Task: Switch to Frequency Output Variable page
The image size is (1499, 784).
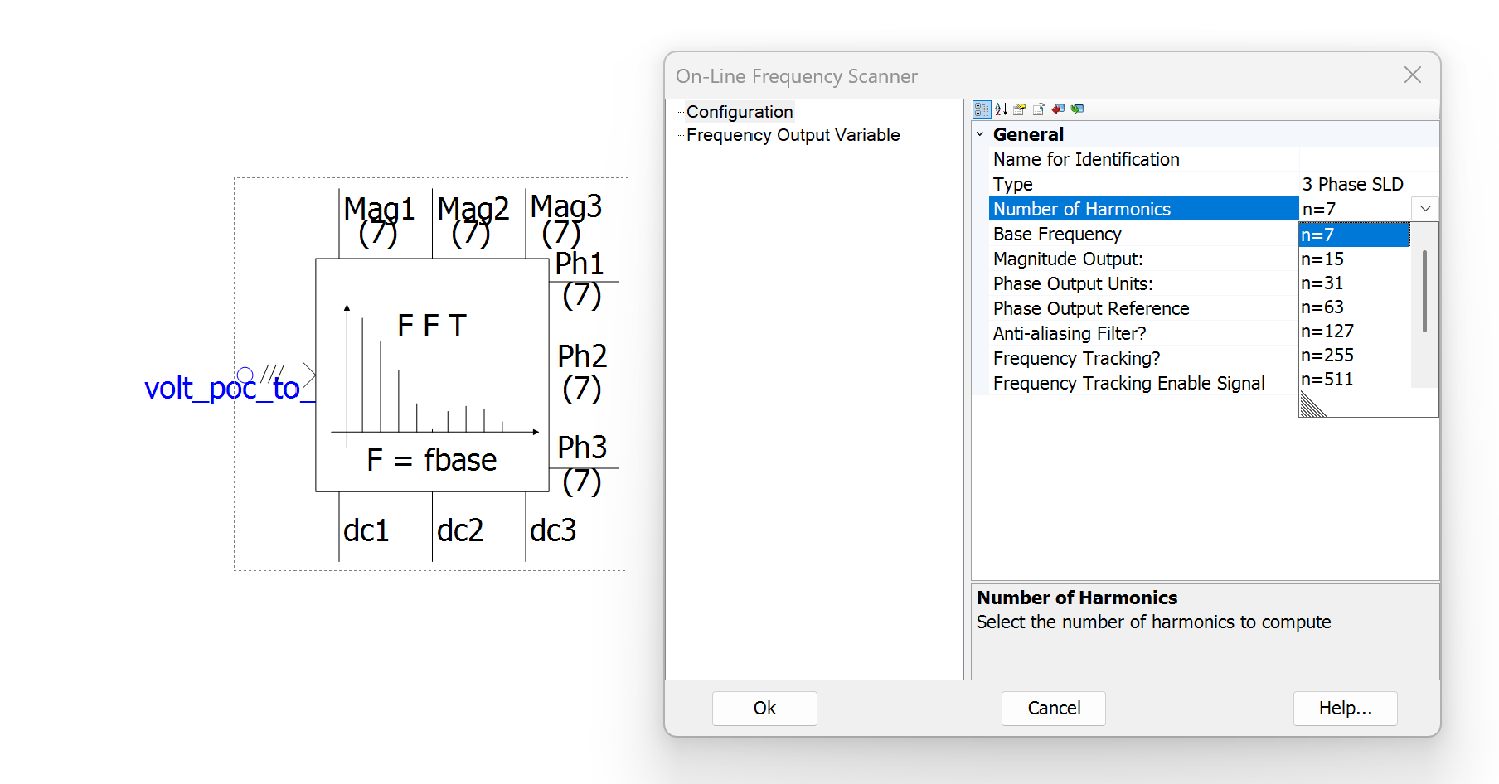Action: point(793,135)
